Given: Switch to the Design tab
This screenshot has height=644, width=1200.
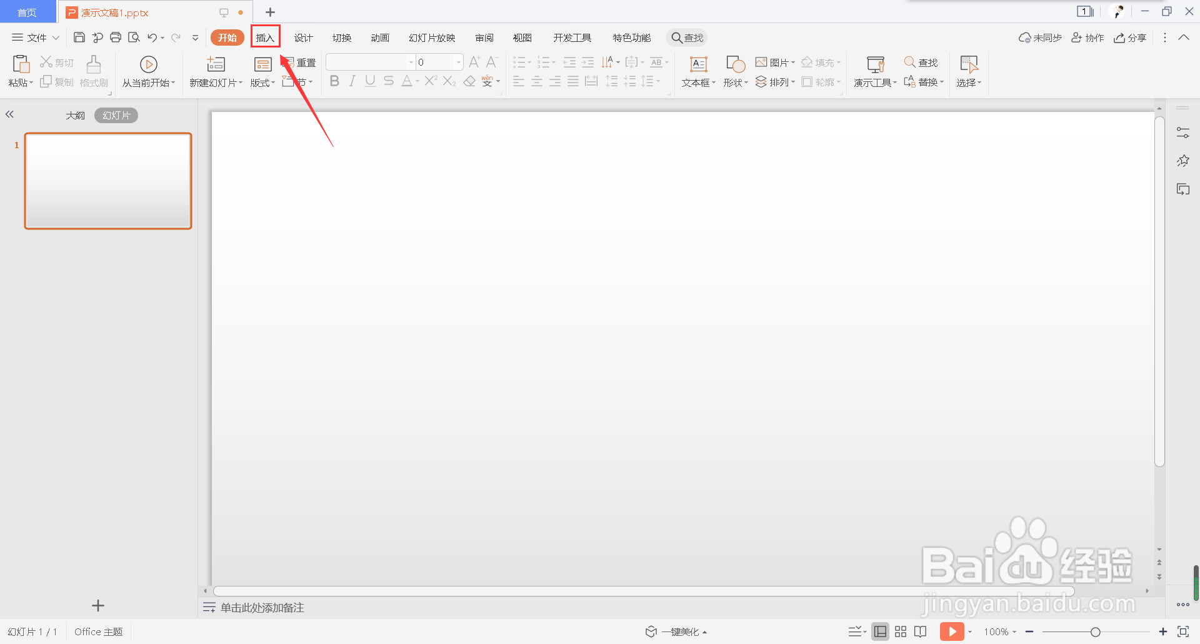Looking at the screenshot, I should click(x=303, y=38).
